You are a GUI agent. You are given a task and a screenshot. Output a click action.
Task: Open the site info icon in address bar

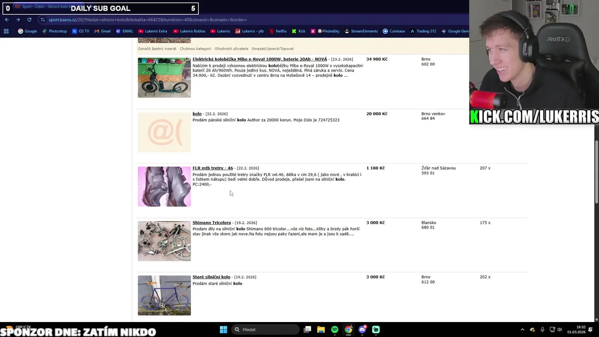pyautogui.click(x=43, y=20)
